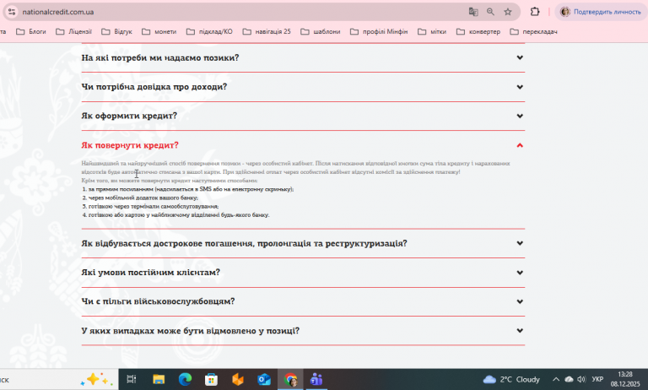Switch to Chrome on the taskbar

[x=290, y=379]
